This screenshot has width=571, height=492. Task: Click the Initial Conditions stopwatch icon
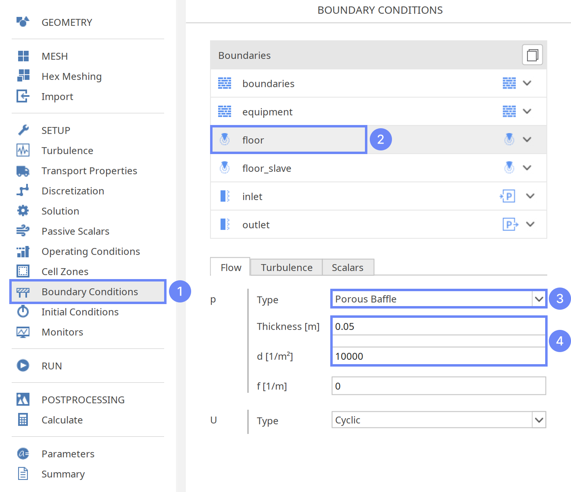pyautogui.click(x=23, y=312)
